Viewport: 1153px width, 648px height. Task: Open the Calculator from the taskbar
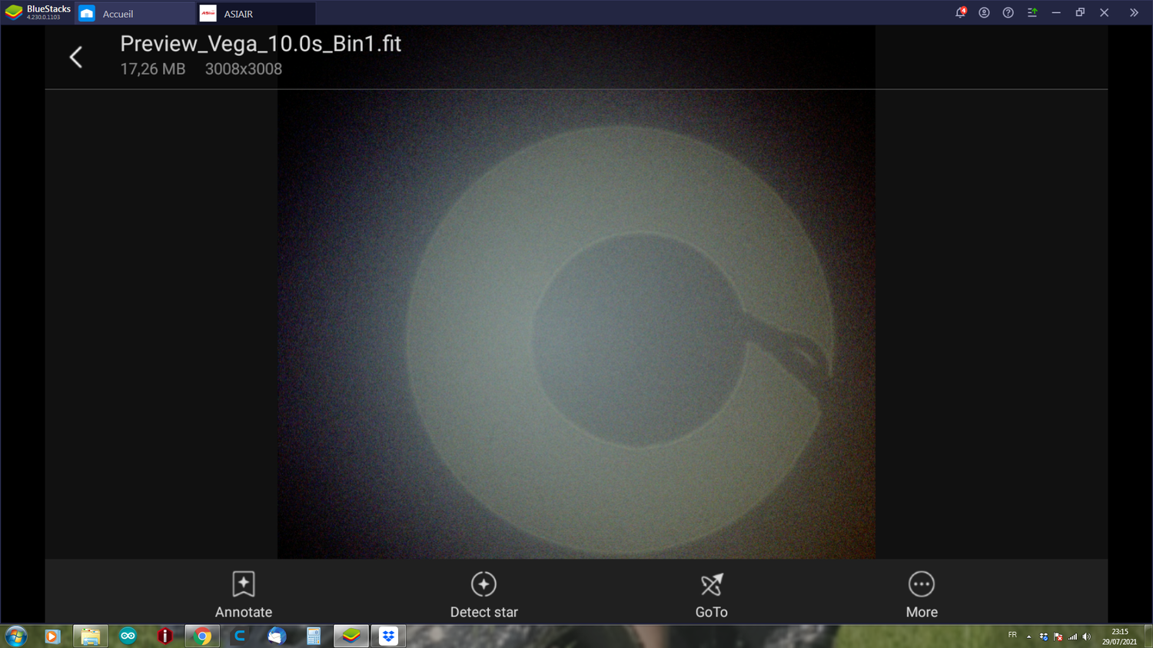[314, 636]
